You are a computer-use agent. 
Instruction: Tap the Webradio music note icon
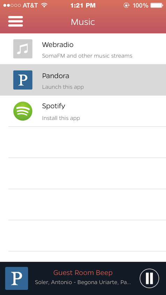click(x=23, y=49)
